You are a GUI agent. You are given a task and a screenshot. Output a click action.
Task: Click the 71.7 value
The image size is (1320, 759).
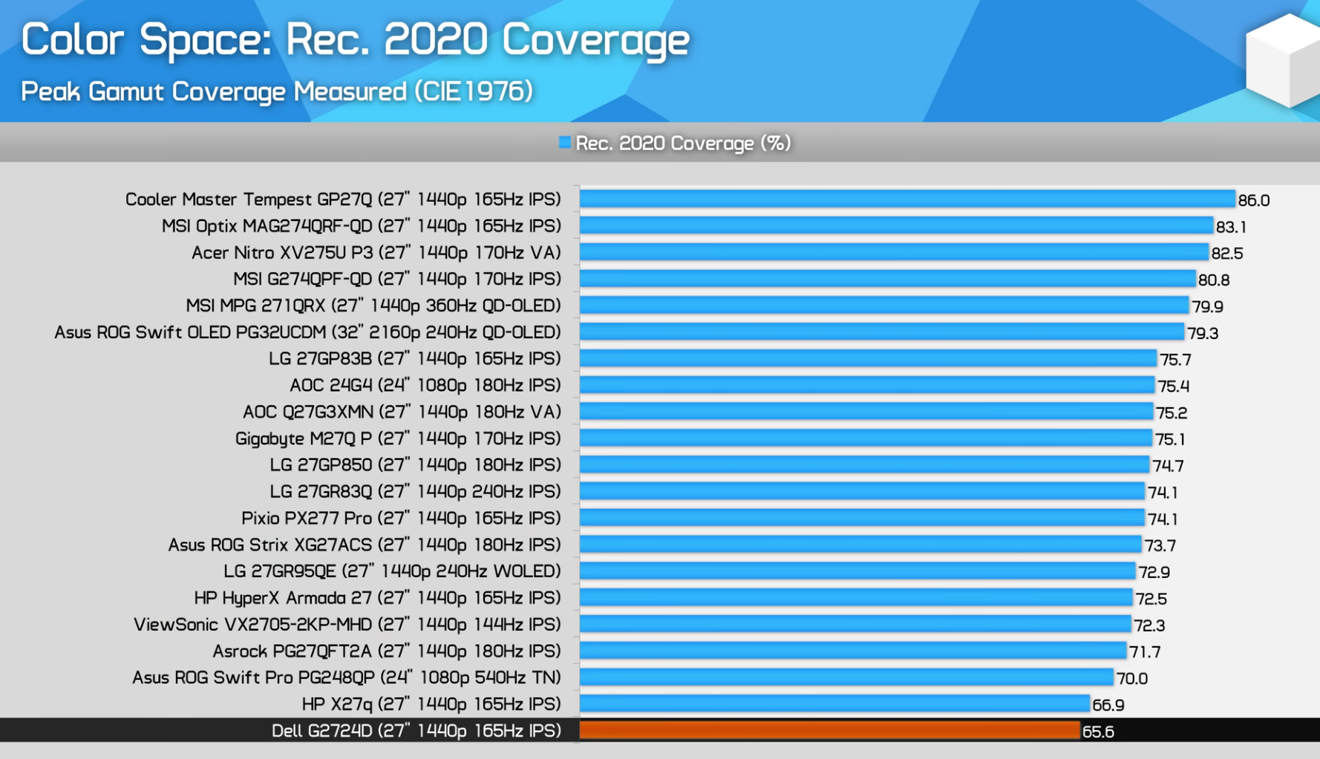(x=1145, y=652)
